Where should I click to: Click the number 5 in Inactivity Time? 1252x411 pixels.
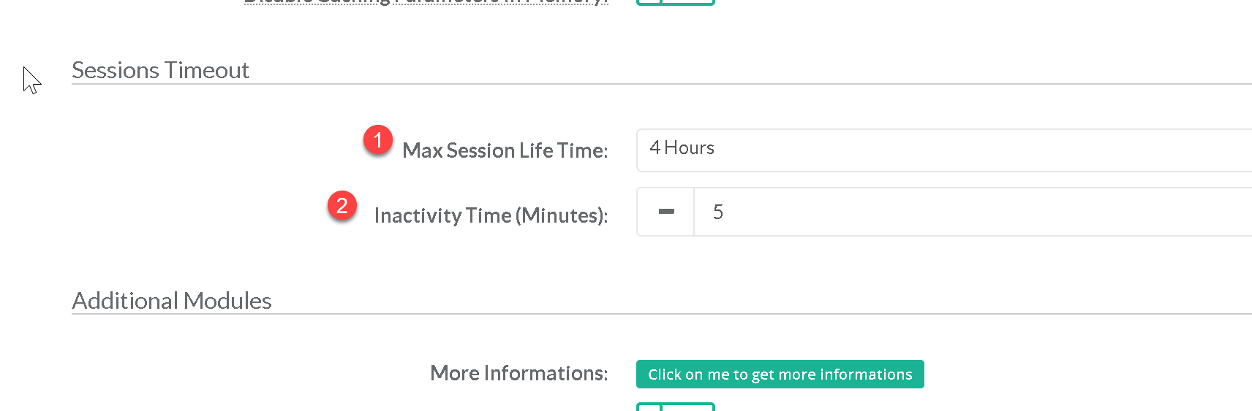coord(718,212)
